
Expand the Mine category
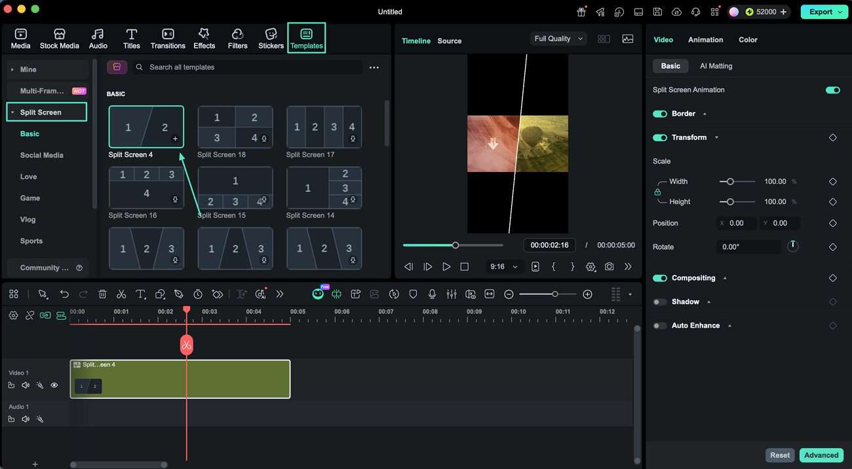pyautogui.click(x=12, y=69)
